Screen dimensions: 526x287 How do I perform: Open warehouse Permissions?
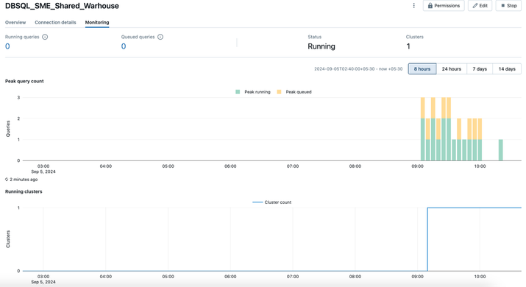click(x=444, y=6)
